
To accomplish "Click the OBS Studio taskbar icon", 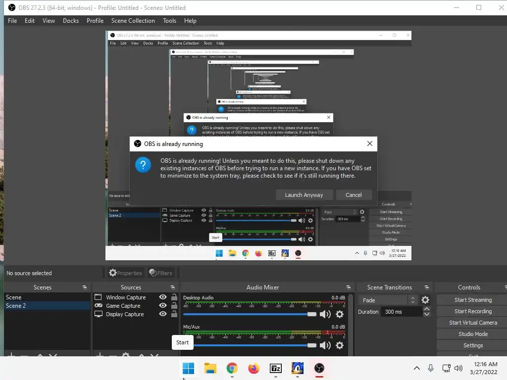I will pyautogui.click(x=319, y=368).
